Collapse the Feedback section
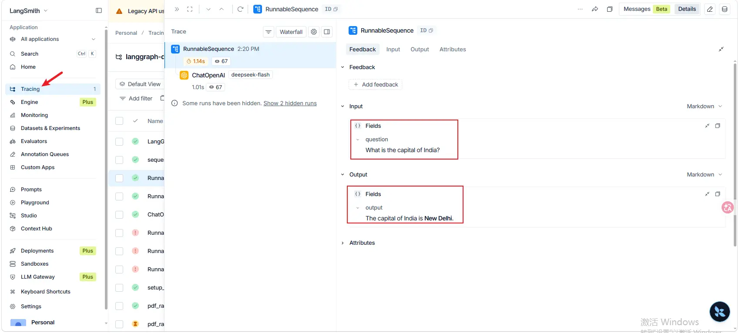This screenshot has width=739, height=333. [x=343, y=67]
